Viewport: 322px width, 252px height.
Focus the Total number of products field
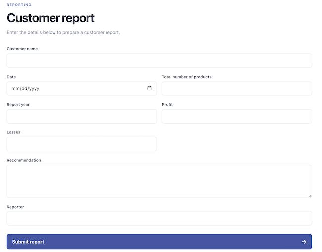[237, 88]
